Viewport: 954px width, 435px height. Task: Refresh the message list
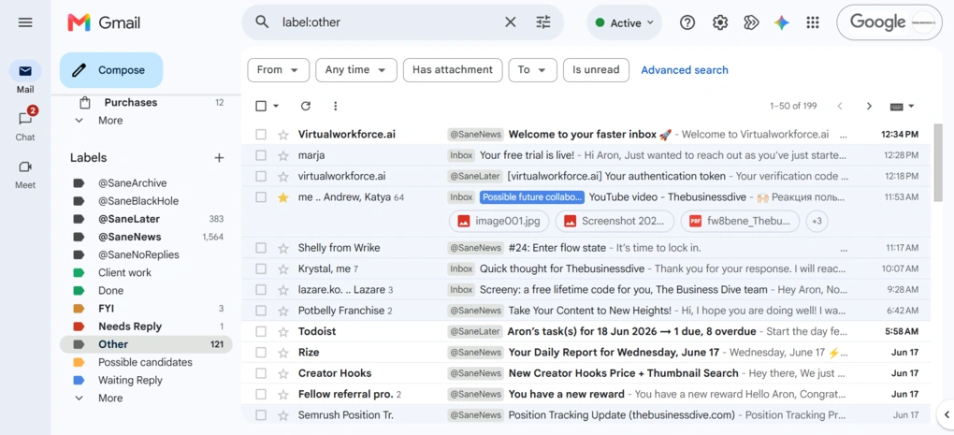point(306,106)
